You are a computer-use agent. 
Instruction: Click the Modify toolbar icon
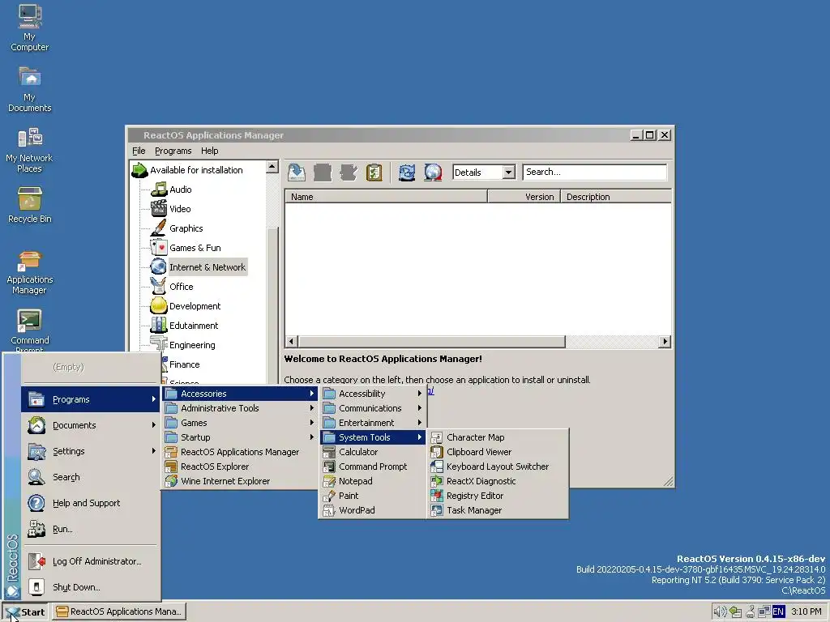pyautogui.click(x=349, y=173)
